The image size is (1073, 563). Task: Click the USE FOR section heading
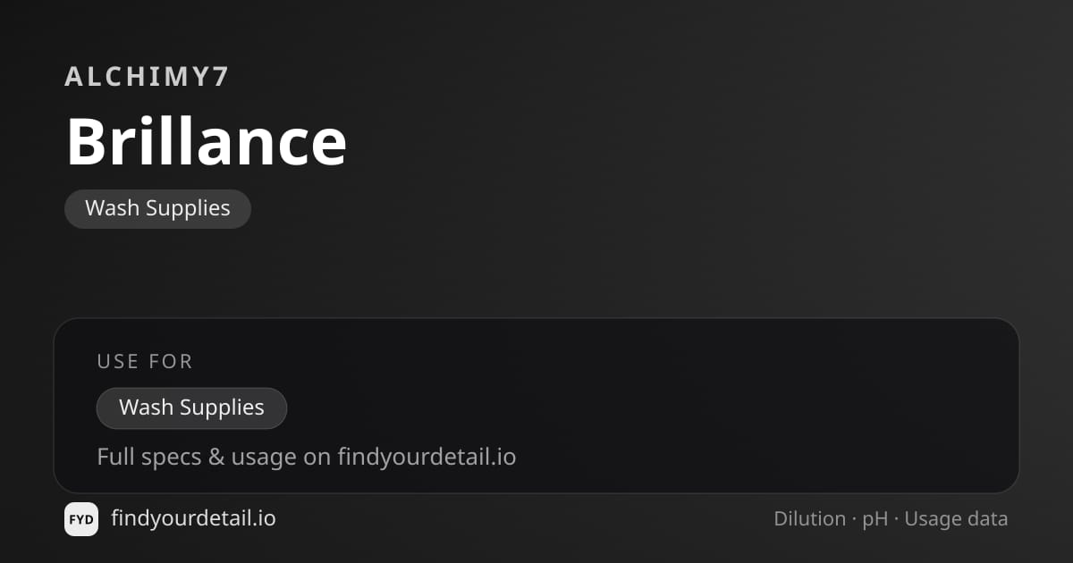pos(145,361)
